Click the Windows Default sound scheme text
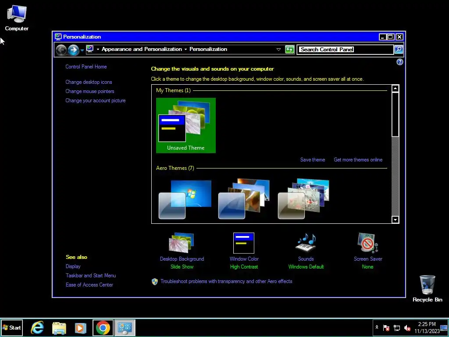 coord(306,266)
